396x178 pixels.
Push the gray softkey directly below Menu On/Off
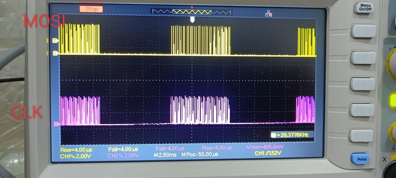[x=363, y=31]
